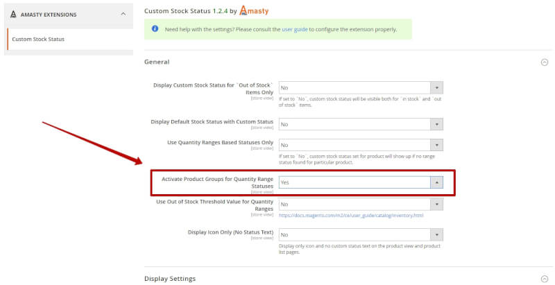Viewport: 555px width, 285px height.
Task: Collapse the Display Settings section with its chevron
Action: tap(545, 279)
